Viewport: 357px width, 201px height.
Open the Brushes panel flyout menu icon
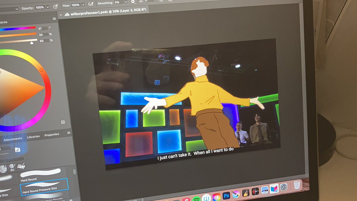69,133
